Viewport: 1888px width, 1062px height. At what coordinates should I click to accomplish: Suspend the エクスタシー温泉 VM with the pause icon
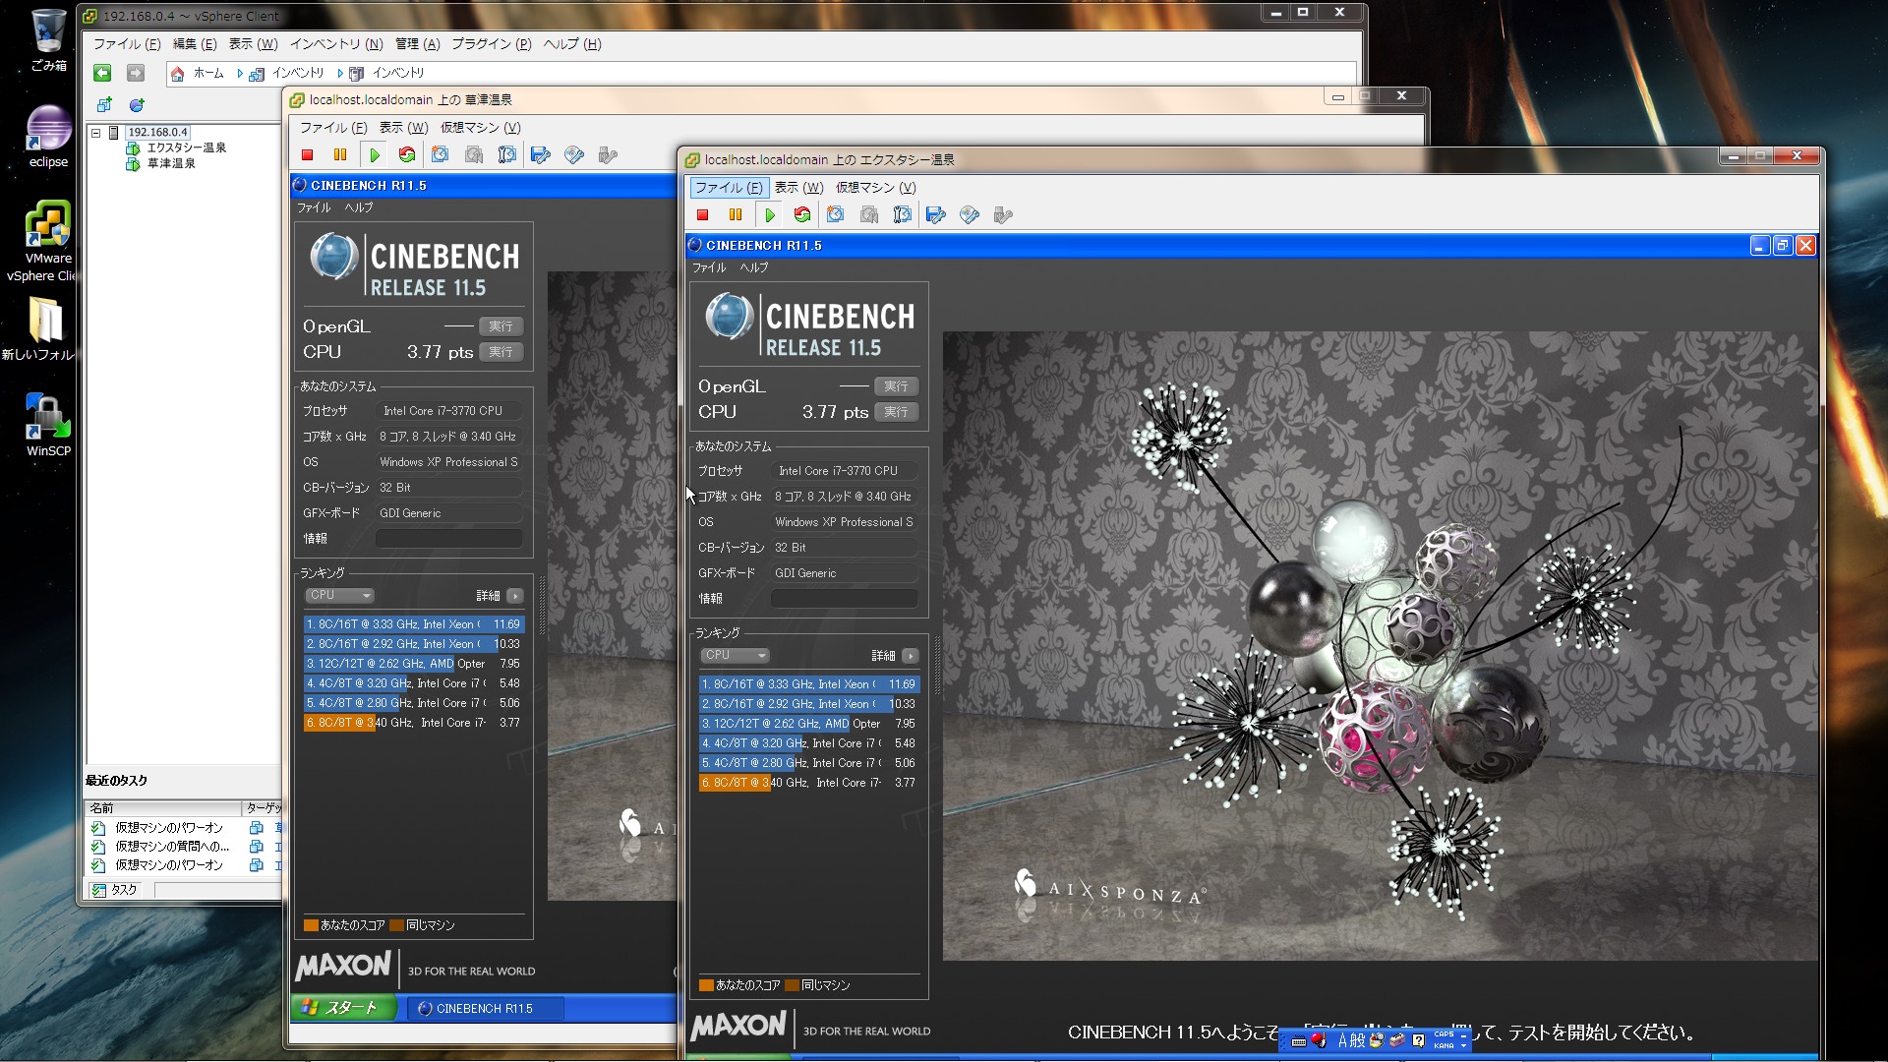tap(736, 215)
